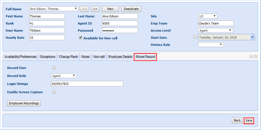The height and width of the screenshot is (130, 261).
Task: Toggle Available for Non-call checkbox
Action: point(81,37)
